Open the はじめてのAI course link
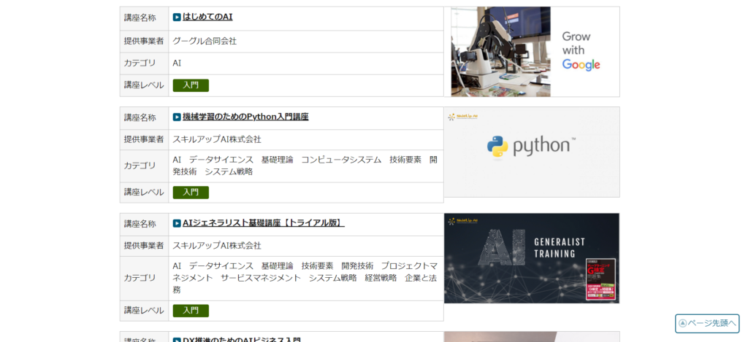 coord(207,18)
